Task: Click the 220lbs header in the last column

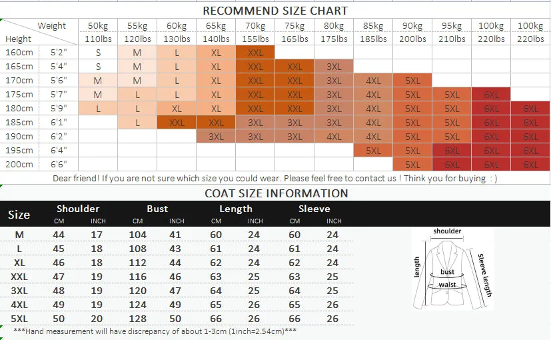Action: point(530,39)
